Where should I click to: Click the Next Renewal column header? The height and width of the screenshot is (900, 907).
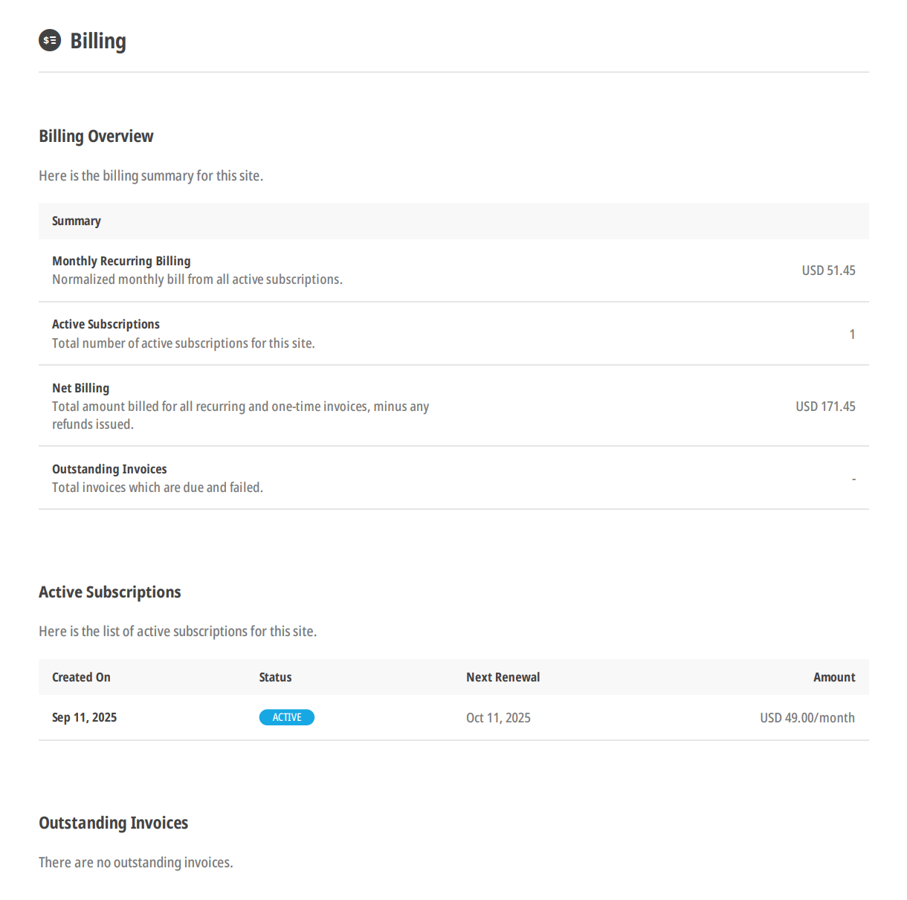503,677
